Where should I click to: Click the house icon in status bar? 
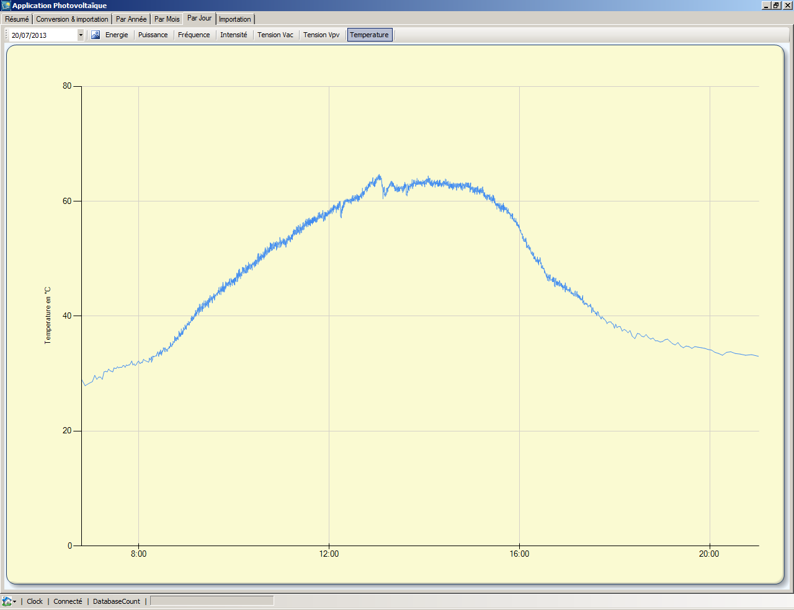point(6,601)
